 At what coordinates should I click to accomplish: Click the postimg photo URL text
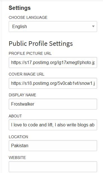coord(53,63)
